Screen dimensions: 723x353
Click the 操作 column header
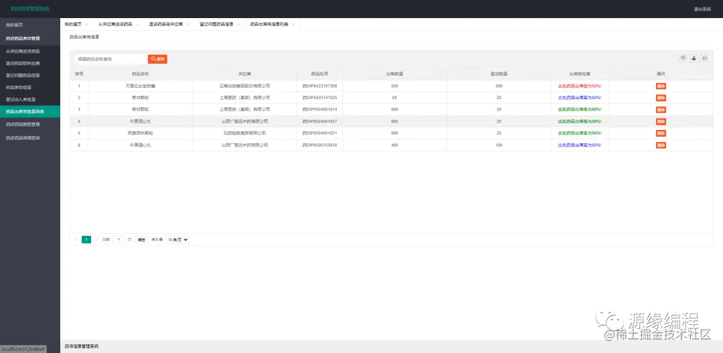click(661, 74)
